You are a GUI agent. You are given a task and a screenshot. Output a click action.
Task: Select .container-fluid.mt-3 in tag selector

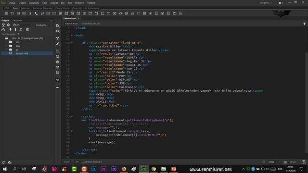[x=92, y=162]
